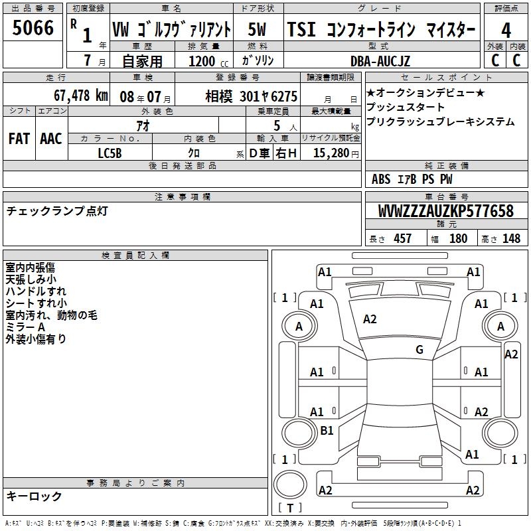Click inspector note 外装小傷有り
Image resolution: width=531 pixels, height=531 pixels.
36,339
